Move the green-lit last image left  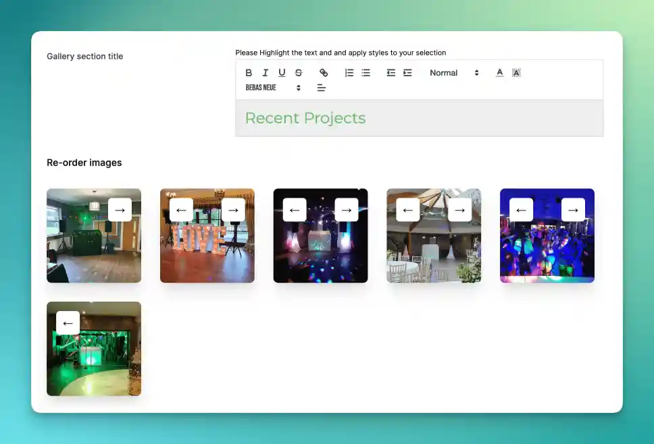[68, 323]
